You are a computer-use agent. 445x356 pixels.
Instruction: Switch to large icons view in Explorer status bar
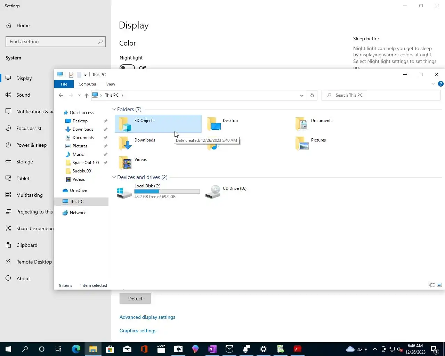[439, 285]
